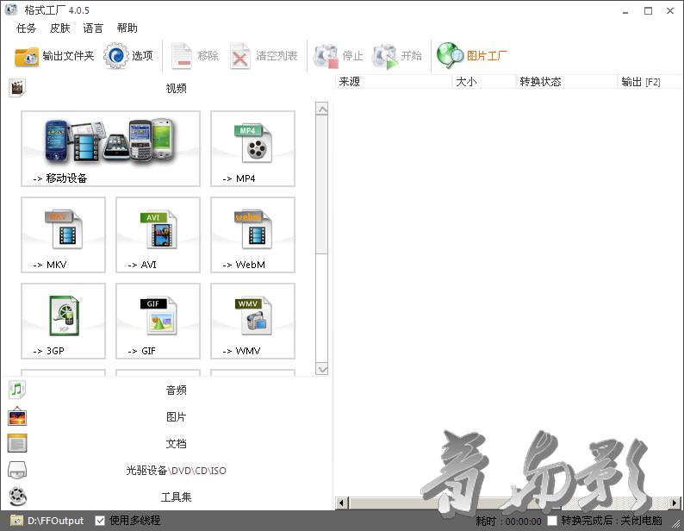
Task: Expand the 文档 document category
Action: click(x=176, y=444)
